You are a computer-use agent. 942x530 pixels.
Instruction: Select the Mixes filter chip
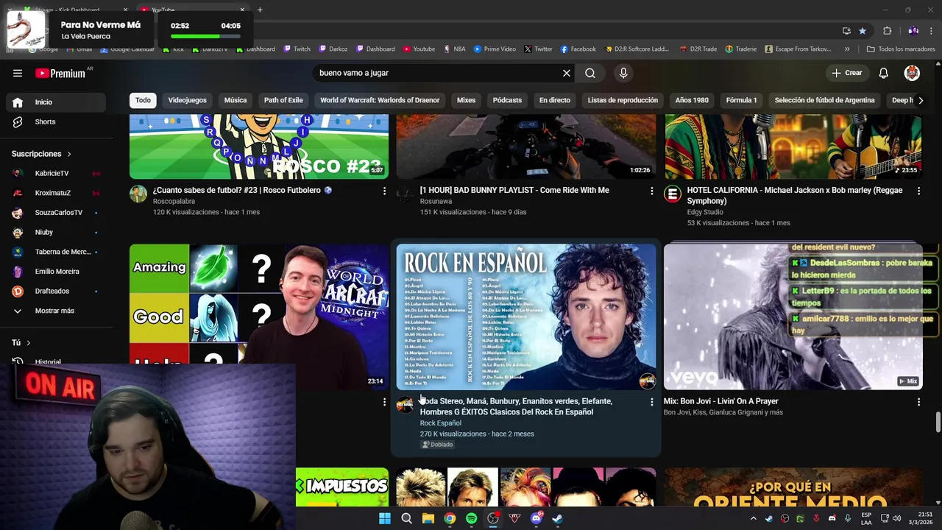point(466,100)
